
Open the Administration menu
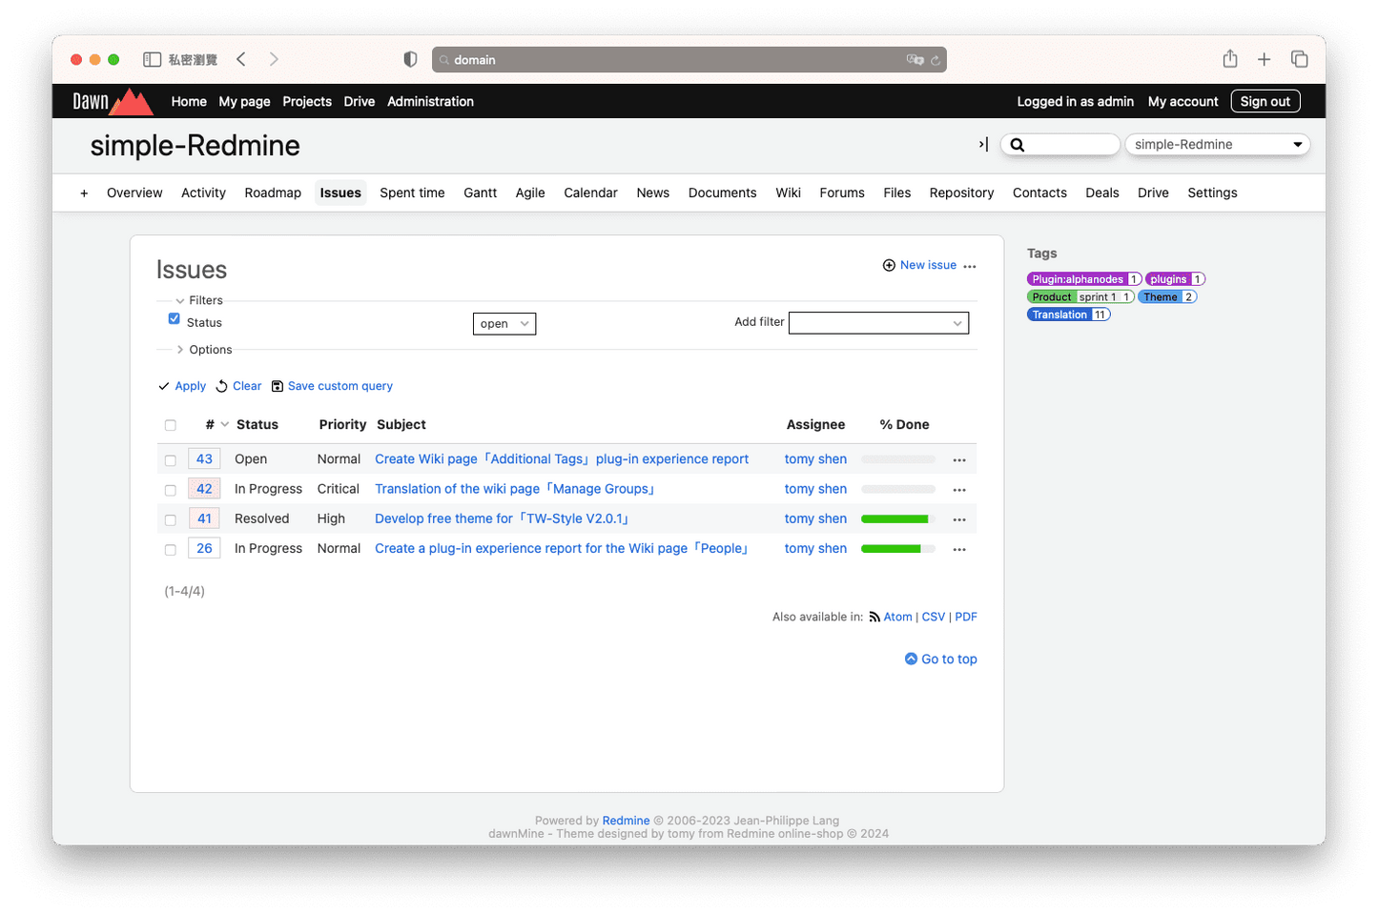tap(430, 101)
